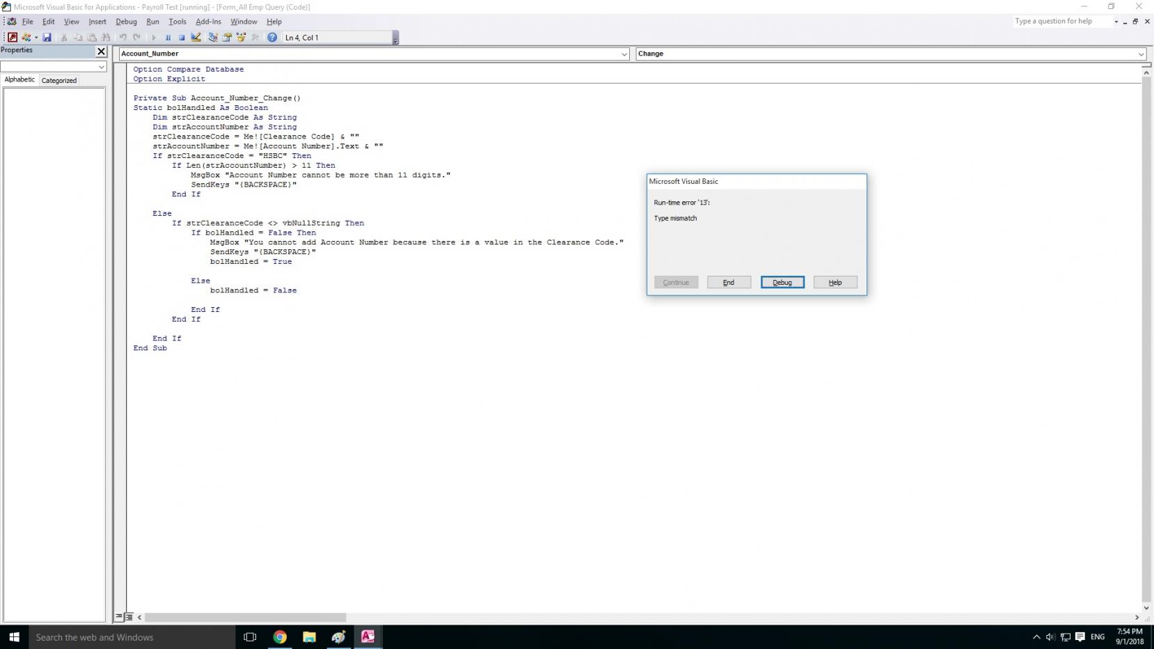This screenshot has height=649, width=1154.
Task: Click the Paste icon in the toolbar
Action: click(x=92, y=38)
